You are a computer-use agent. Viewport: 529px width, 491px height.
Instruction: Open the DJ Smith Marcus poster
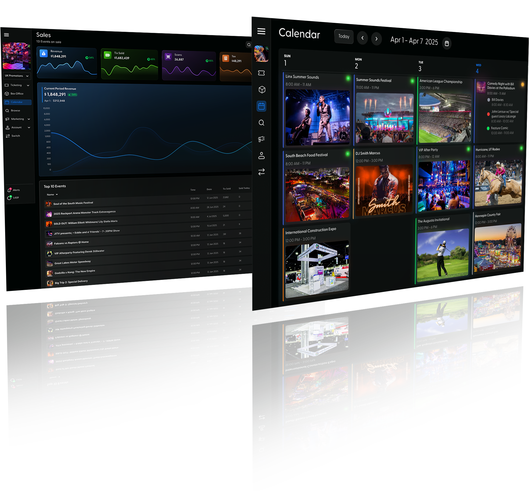(x=384, y=190)
